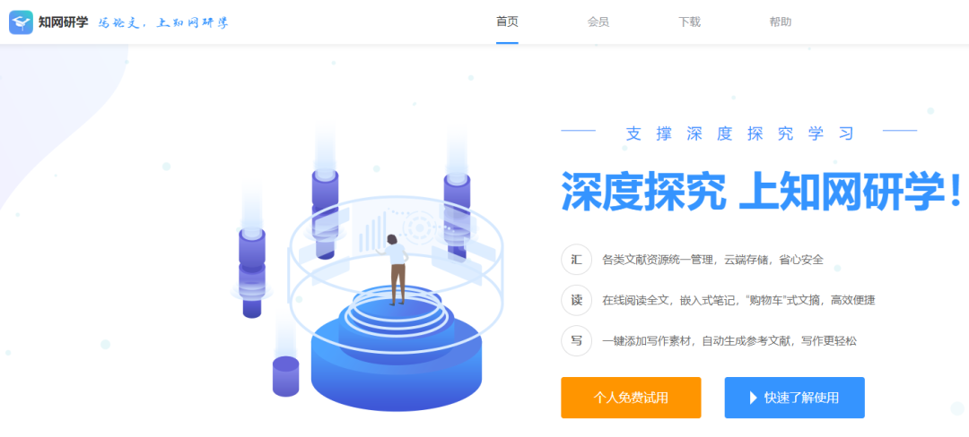Go to the 下载 tab
Viewport: 969px width, 437px height.
689,22
